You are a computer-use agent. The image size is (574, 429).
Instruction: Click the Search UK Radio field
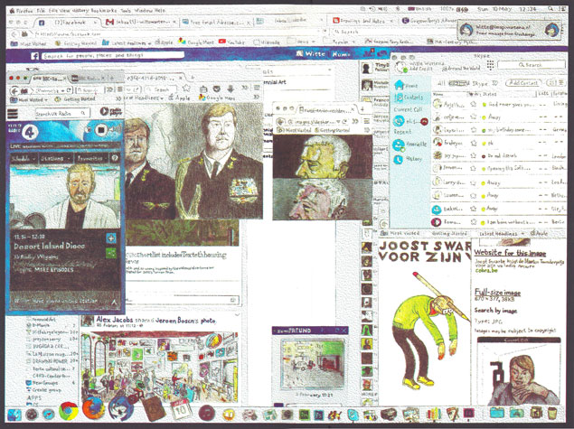click(x=61, y=114)
